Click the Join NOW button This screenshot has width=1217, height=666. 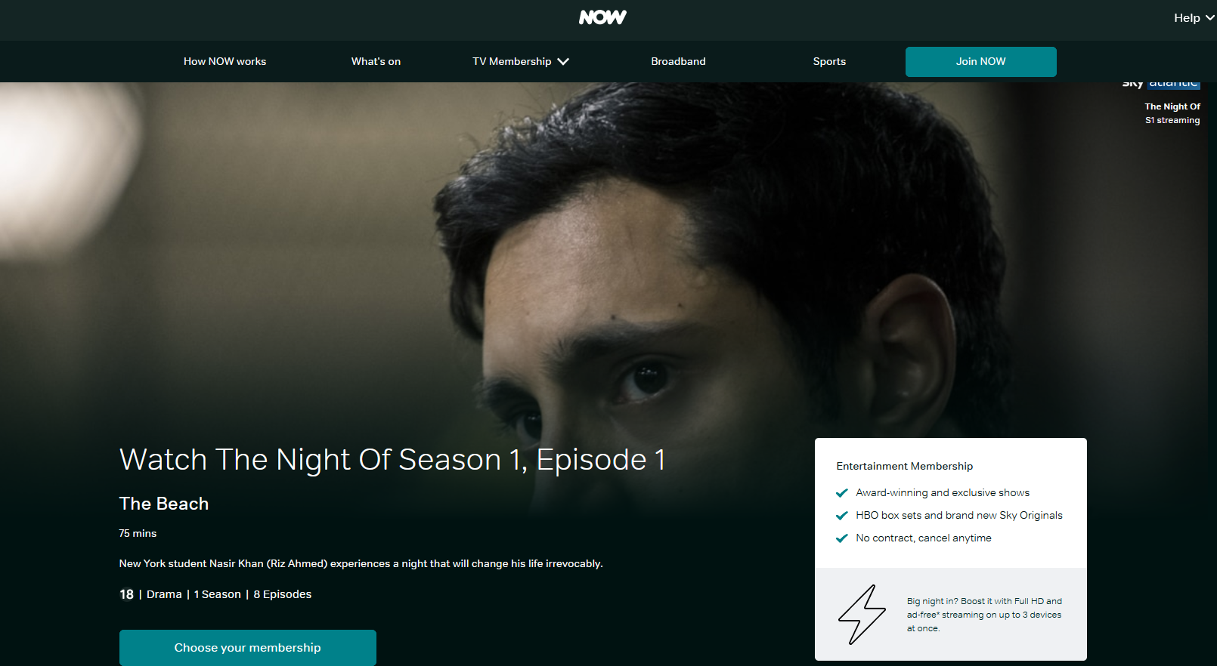pyautogui.click(x=980, y=61)
